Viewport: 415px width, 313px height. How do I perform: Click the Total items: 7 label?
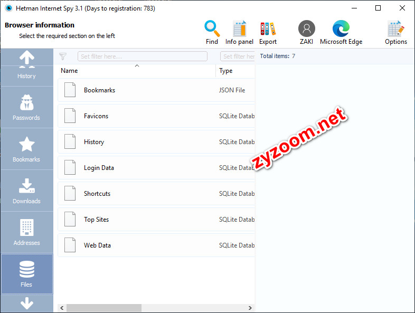click(277, 56)
